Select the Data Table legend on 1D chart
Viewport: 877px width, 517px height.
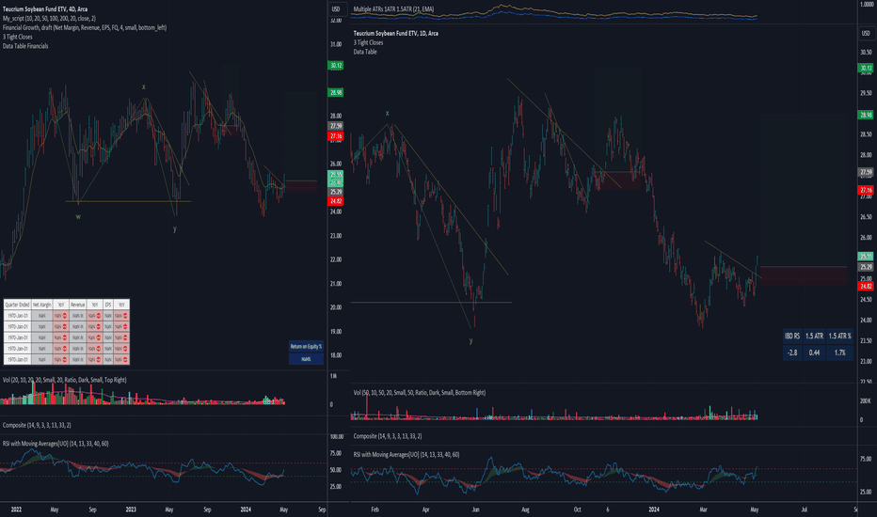365,52
